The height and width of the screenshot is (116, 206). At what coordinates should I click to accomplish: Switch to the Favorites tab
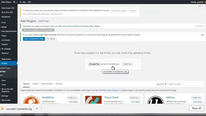59,84
